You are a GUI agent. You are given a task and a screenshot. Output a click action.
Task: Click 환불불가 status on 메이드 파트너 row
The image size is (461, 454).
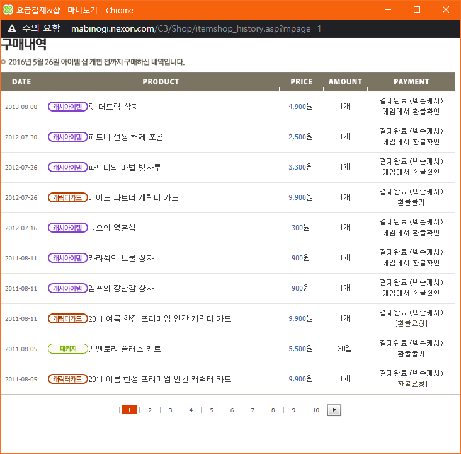coord(411,202)
